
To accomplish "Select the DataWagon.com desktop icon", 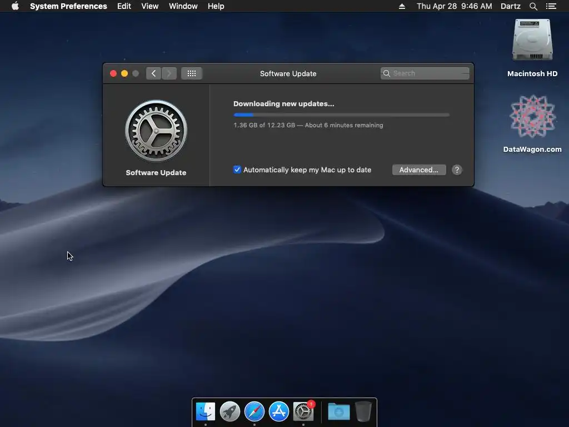I will tap(532, 117).
